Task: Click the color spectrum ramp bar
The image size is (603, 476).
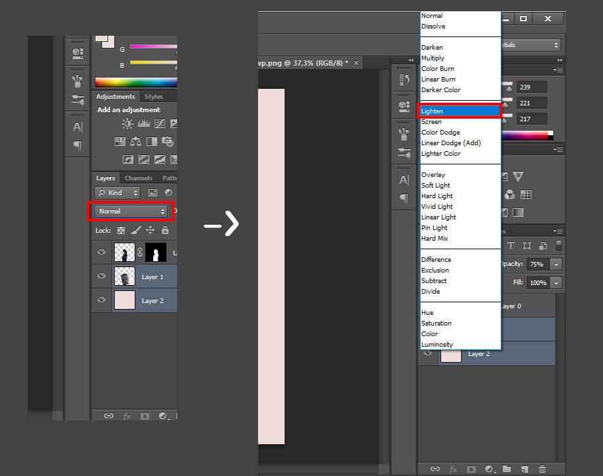Action: click(136, 83)
